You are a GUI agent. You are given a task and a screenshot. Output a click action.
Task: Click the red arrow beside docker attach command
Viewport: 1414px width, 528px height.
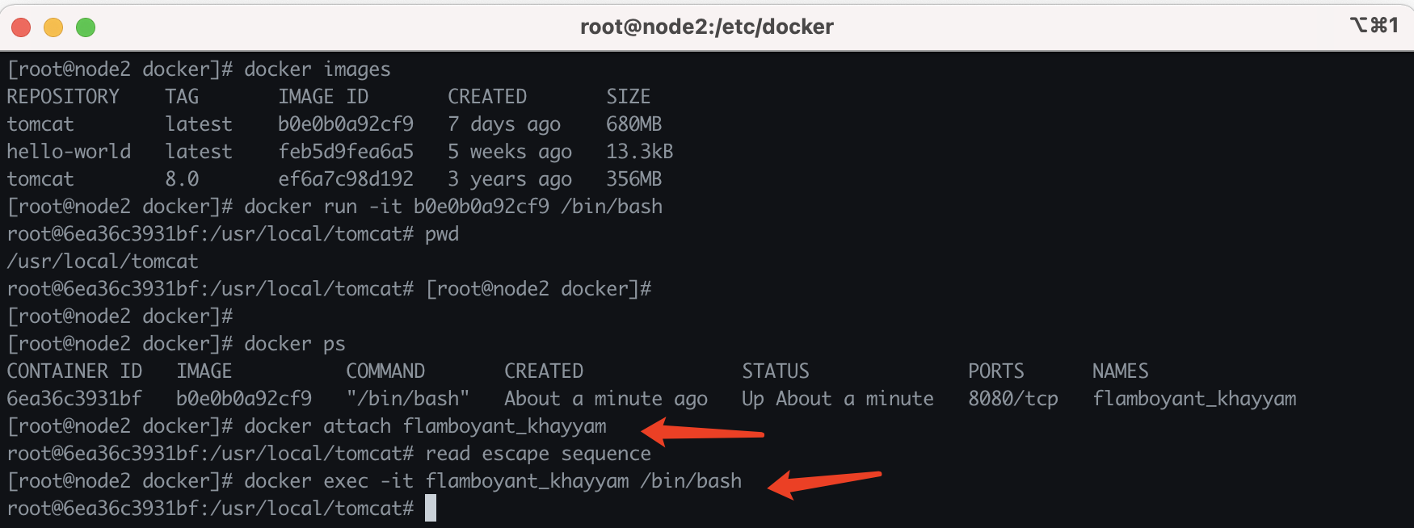tap(703, 432)
